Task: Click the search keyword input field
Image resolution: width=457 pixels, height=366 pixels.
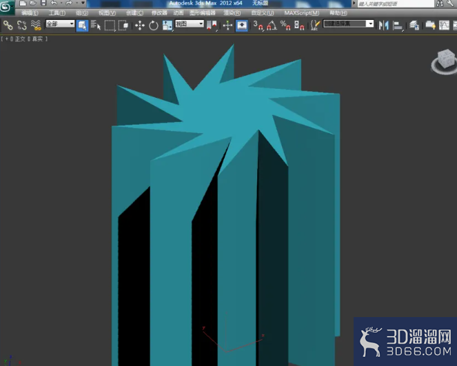Action: coord(396,3)
